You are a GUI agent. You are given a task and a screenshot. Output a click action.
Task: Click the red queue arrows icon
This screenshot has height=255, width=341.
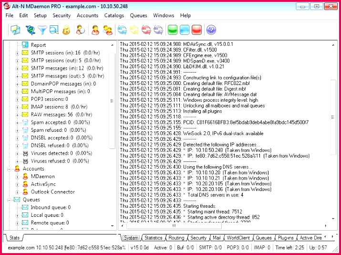(x=146, y=30)
